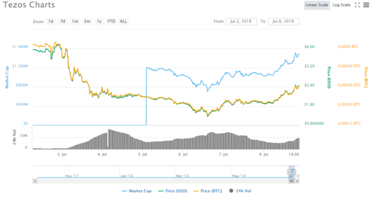Toggle Market Cap legend series
The height and width of the screenshot is (197, 377).
[x=136, y=191]
